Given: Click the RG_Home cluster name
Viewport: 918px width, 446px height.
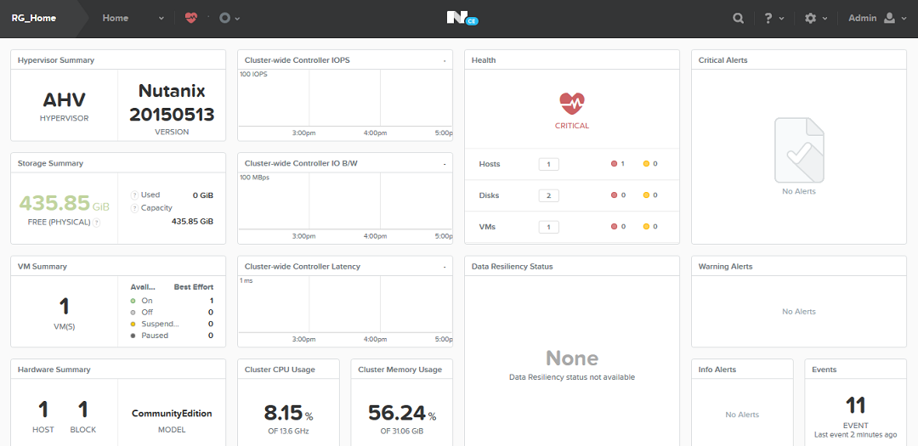Looking at the screenshot, I should 34,18.
